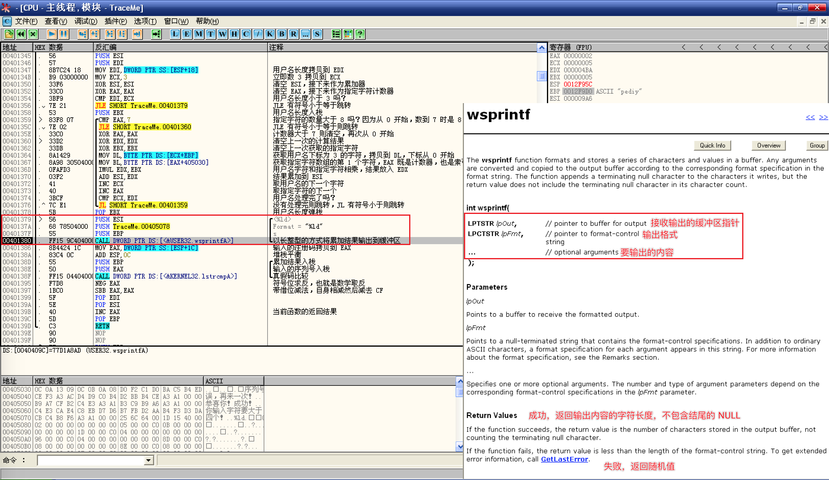829x480 pixels.
Task: Click the Quick Info button
Action: point(712,145)
